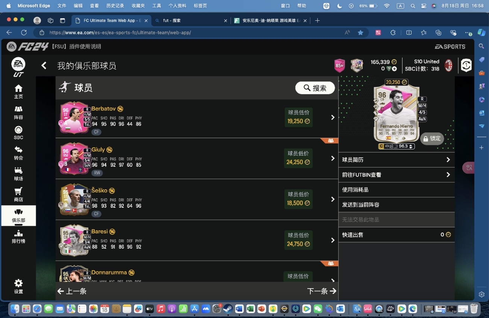Open the 文件 menu

pos(62,6)
